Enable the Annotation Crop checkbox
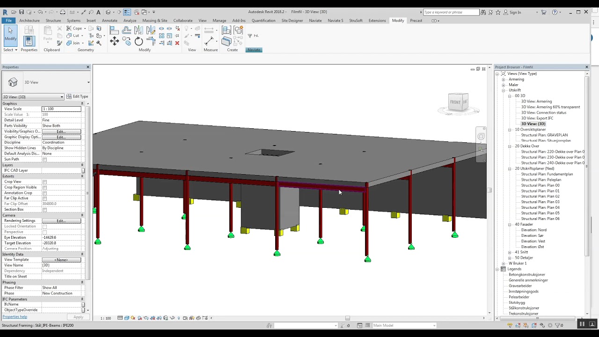The width and height of the screenshot is (599, 337). [x=45, y=193]
